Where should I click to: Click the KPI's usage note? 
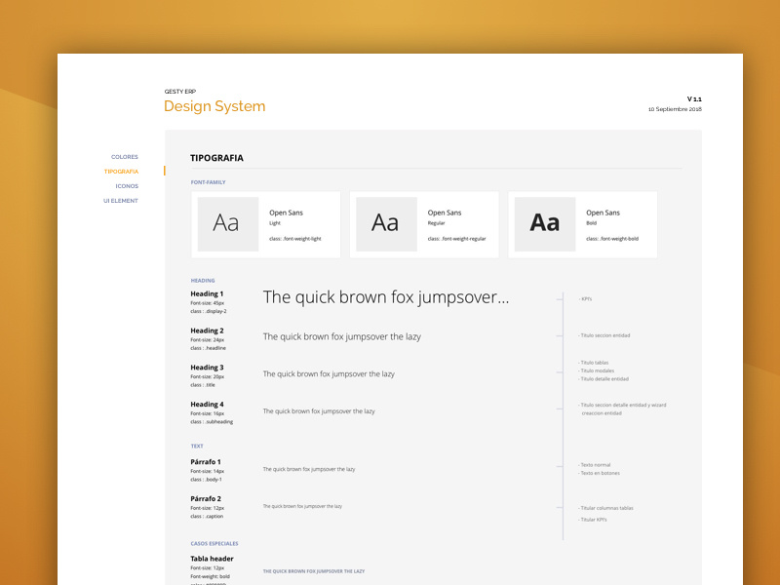click(586, 299)
